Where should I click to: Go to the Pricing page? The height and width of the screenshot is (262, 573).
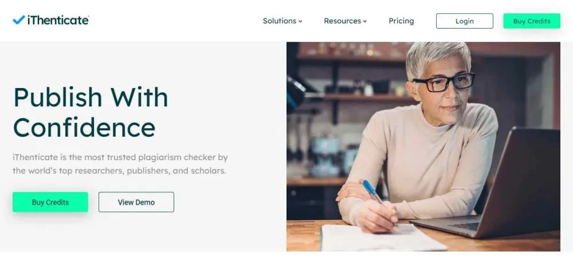tap(401, 21)
